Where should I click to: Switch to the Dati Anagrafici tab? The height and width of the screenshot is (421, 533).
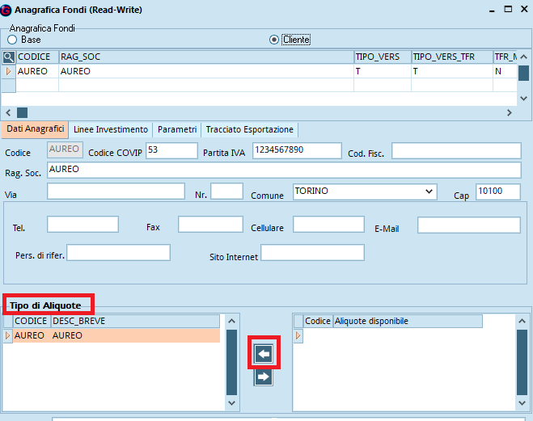click(36, 129)
